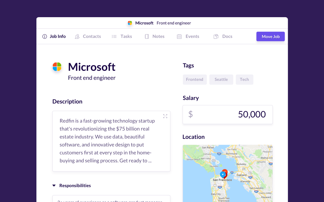
Task: Click the large Microsoft logo beside the company name
Action: click(x=57, y=67)
